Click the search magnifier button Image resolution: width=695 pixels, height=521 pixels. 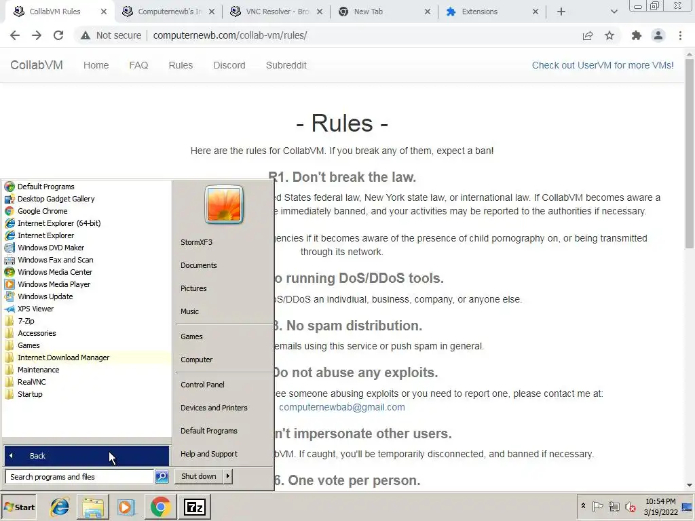(x=162, y=477)
